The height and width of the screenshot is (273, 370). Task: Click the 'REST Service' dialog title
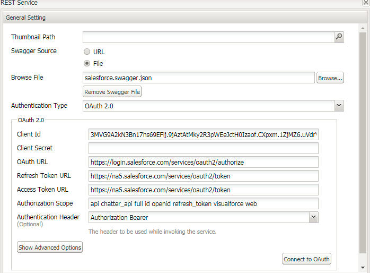tap(19, 3)
